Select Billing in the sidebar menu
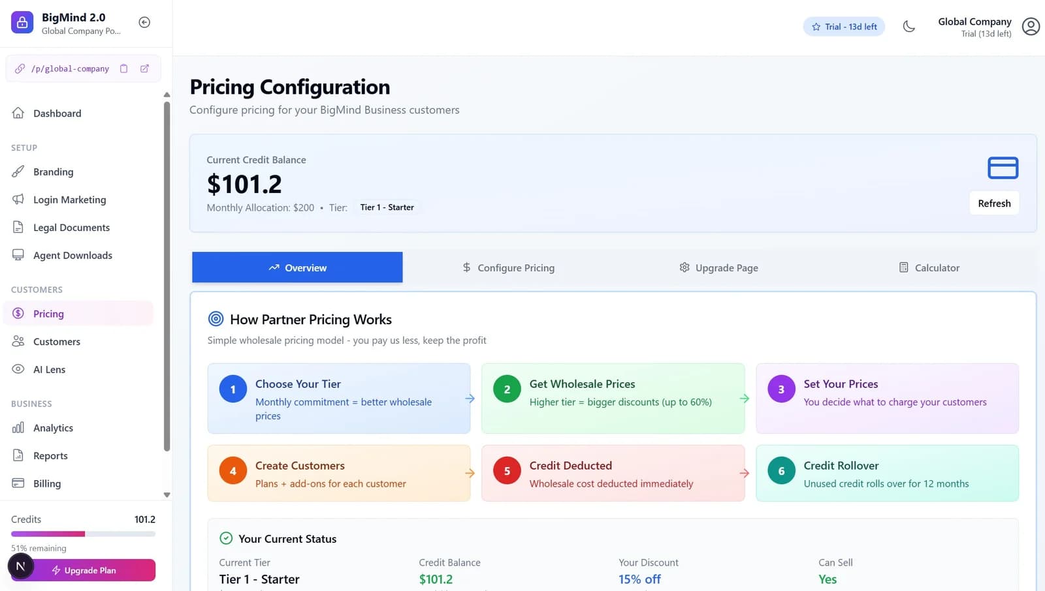This screenshot has width=1045, height=591. pyautogui.click(x=46, y=483)
